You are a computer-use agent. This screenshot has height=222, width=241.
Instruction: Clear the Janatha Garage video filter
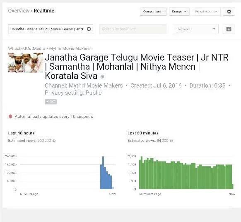coord(89,29)
